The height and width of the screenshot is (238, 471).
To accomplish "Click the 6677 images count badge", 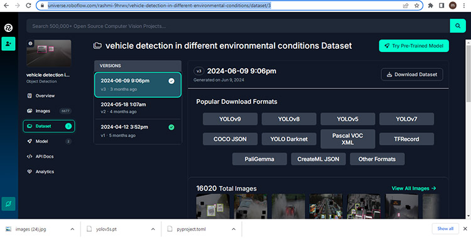I will coord(65,111).
